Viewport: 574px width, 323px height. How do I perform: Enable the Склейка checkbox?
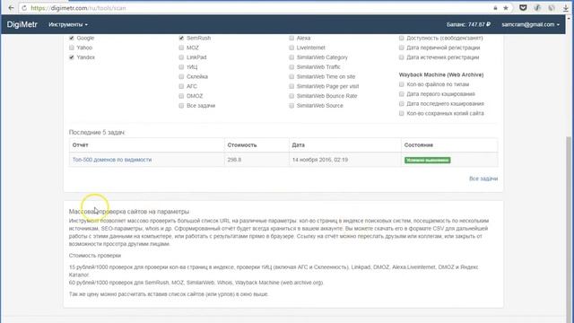181,76
